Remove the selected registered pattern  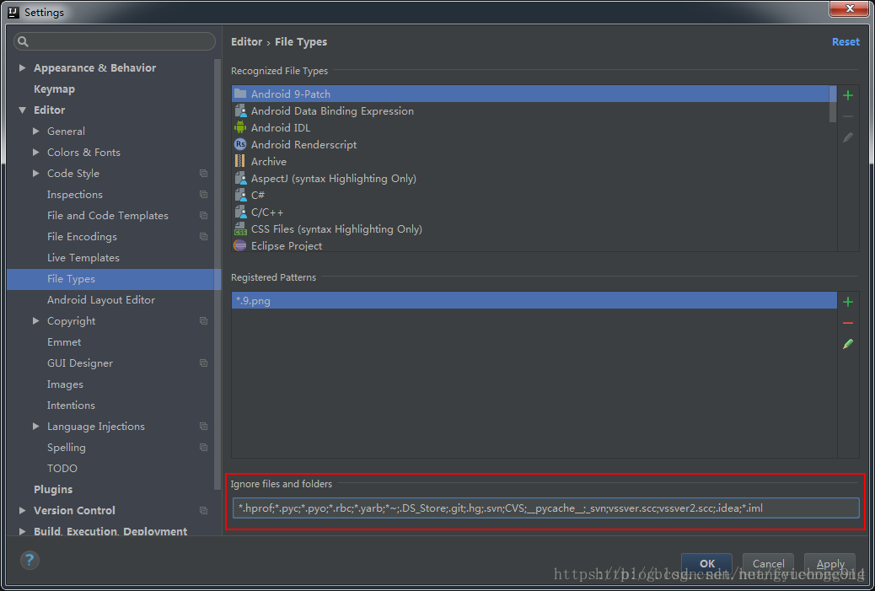pos(848,323)
